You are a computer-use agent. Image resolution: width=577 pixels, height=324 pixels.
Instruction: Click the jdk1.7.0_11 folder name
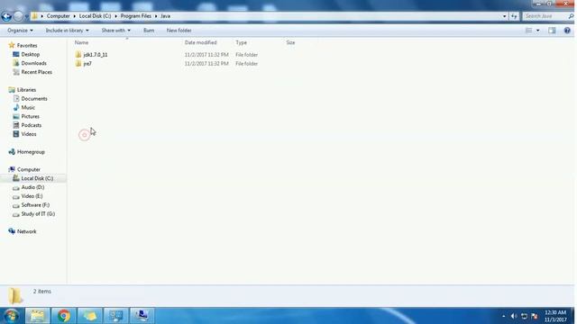pyautogui.click(x=96, y=55)
